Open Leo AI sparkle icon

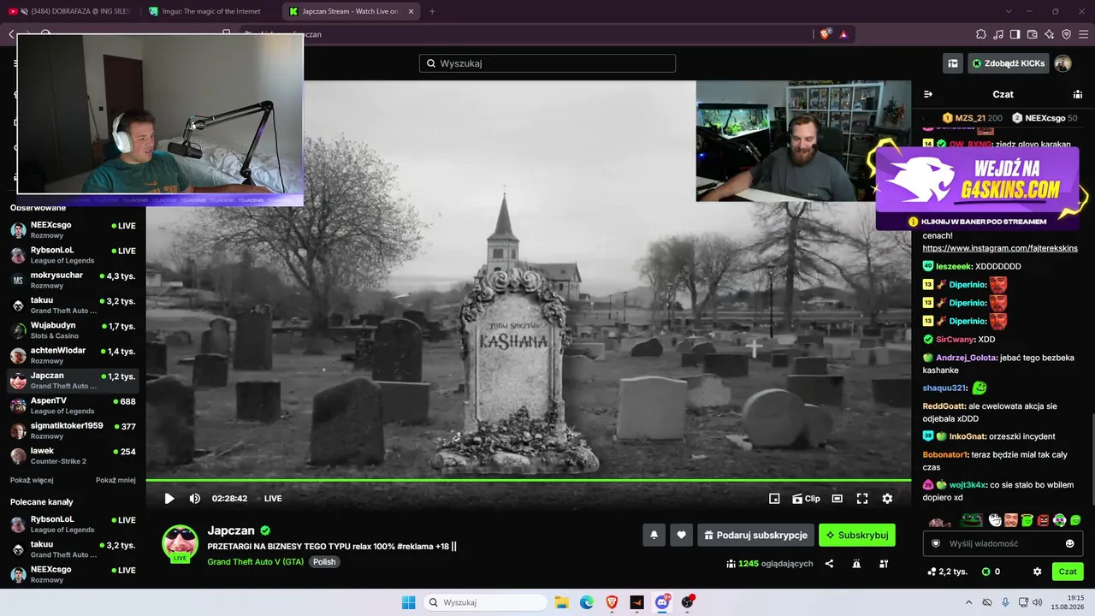tap(1050, 34)
